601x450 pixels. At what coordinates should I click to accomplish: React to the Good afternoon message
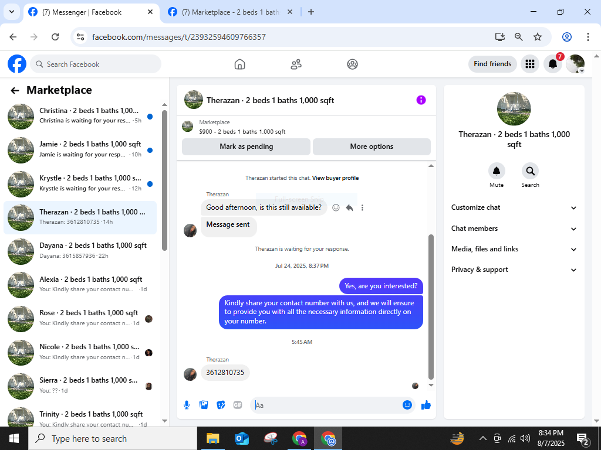(x=336, y=207)
